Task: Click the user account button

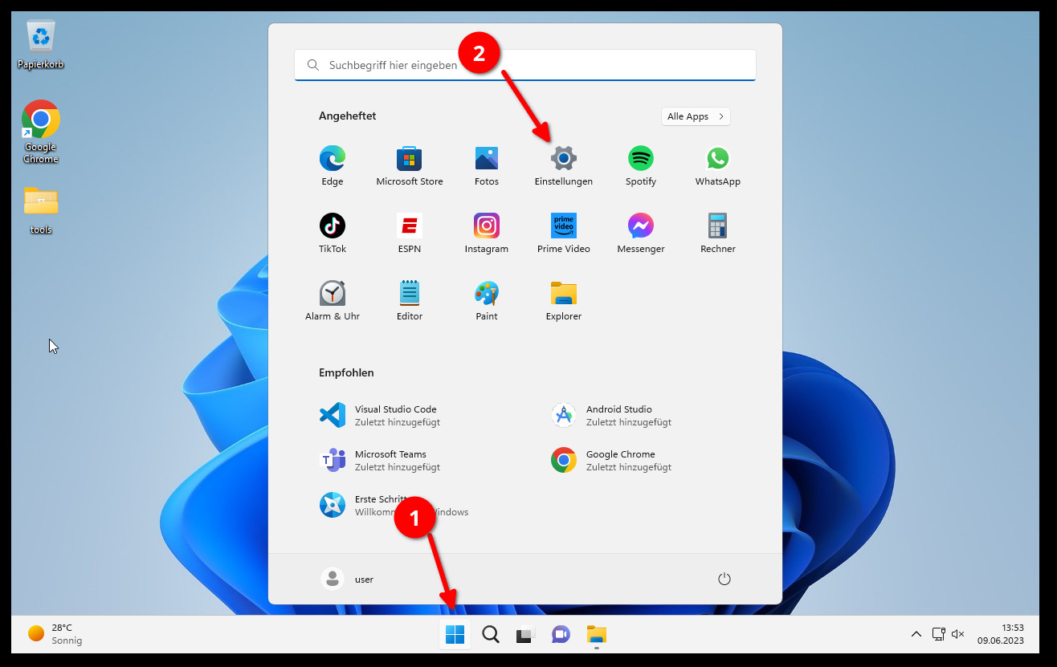Action: point(348,579)
